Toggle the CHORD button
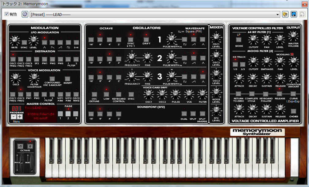Viewport: 309px width, 187px height. coord(293,111)
